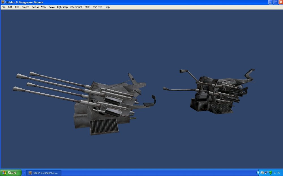Click the wireless signal tray icon

click(271, 173)
